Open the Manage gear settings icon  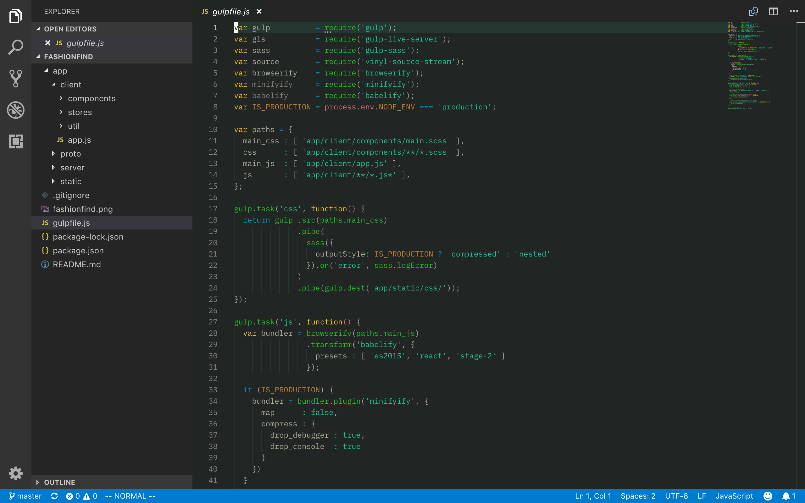tap(16, 473)
